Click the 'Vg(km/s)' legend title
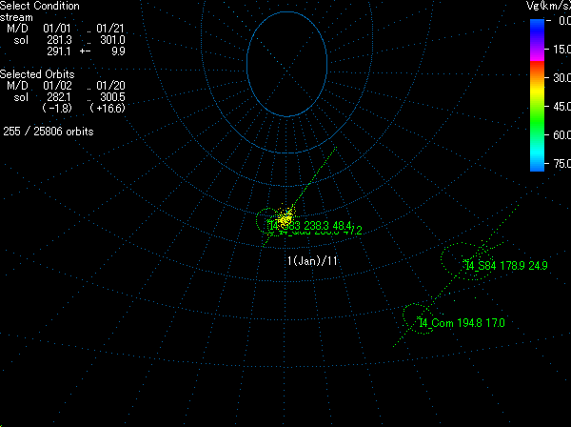 [548, 6]
